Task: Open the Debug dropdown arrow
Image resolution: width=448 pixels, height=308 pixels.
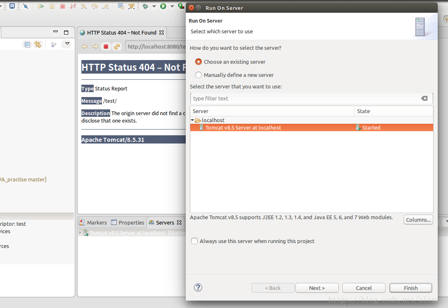Action: (154, 6)
